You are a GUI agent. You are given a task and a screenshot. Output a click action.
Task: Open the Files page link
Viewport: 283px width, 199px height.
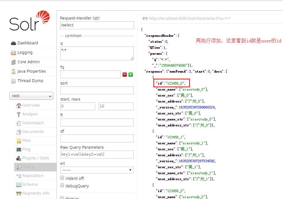[26, 141]
